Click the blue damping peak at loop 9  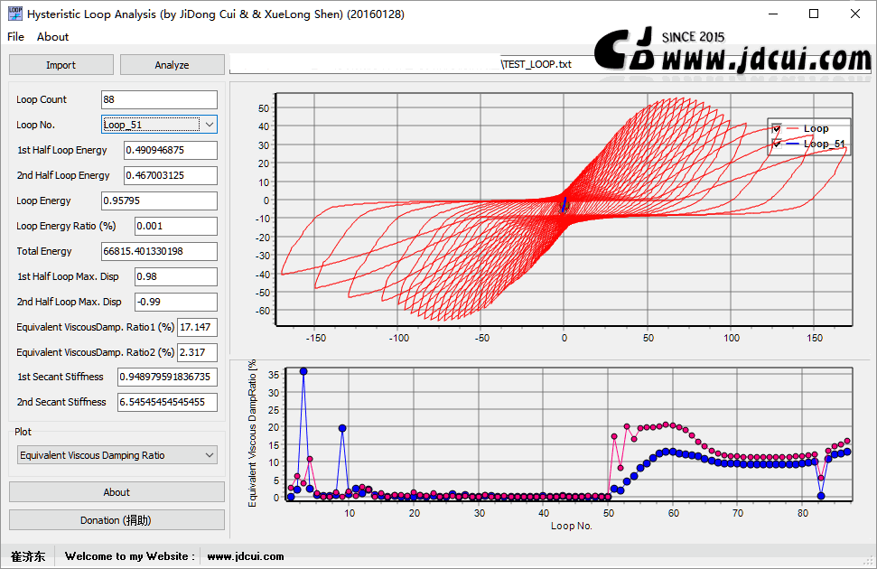click(x=342, y=428)
